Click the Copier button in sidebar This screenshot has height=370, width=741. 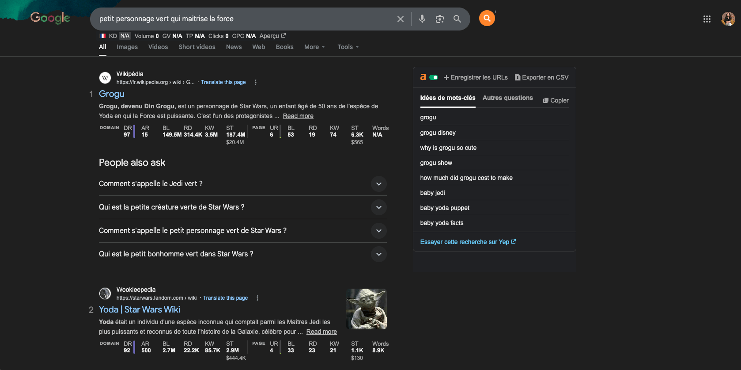pyautogui.click(x=556, y=100)
